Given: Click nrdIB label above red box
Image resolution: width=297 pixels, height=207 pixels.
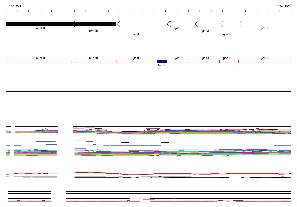Looking at the screenshot, I should tap(93, 58).
